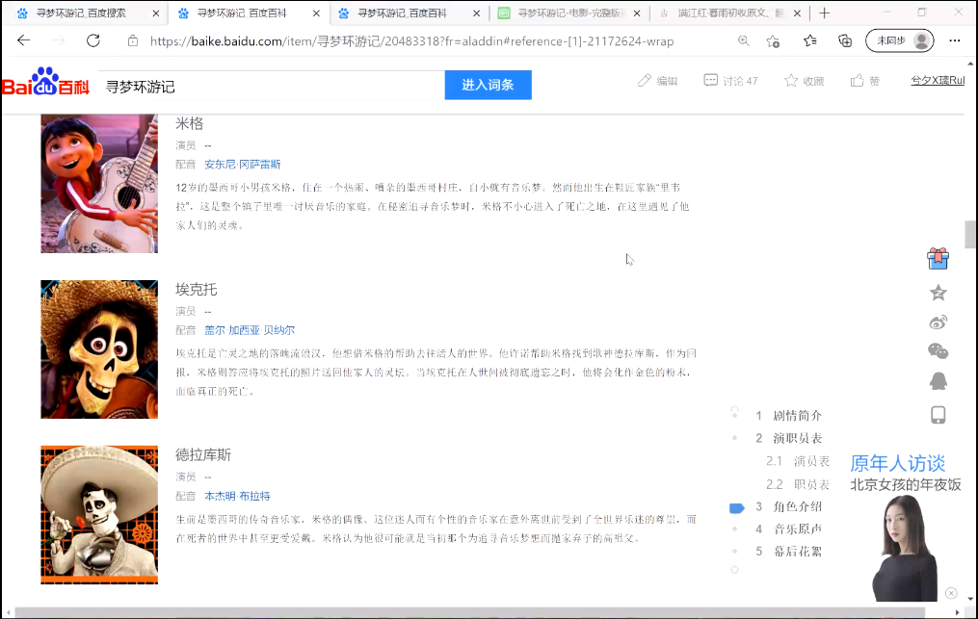Switch to the 寻梦环游记_百度搜索 tab
Screen dimensions: 978x619
tap(81, 13)
